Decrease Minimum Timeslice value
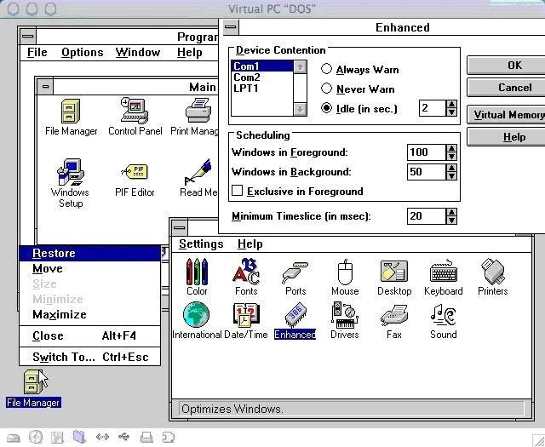The width and height of the screenshot is (545, 447). tap(451, 220)
